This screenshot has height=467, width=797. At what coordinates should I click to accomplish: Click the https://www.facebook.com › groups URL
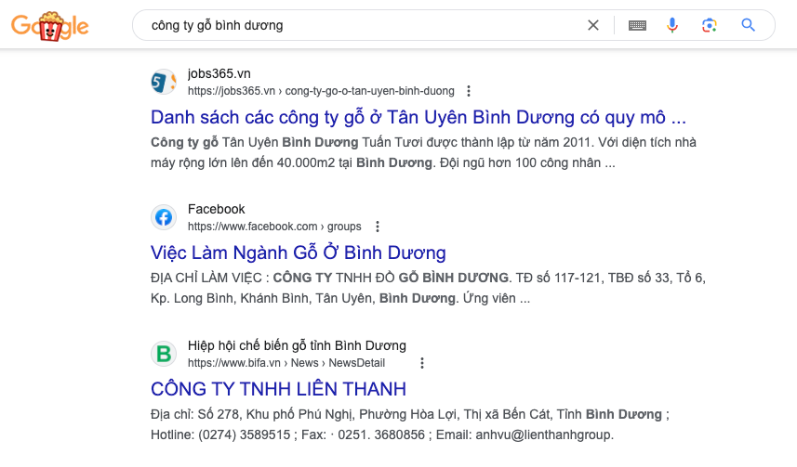[274, 227]
